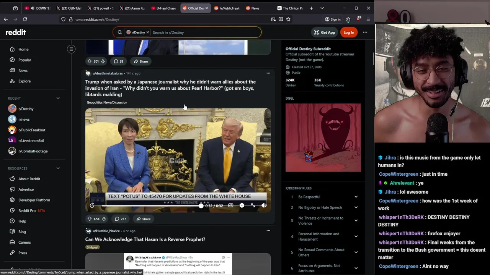This screenshot has height=275, width=490.
Task: Collapse the left navigation sidebar button
Action: (71, 49)
